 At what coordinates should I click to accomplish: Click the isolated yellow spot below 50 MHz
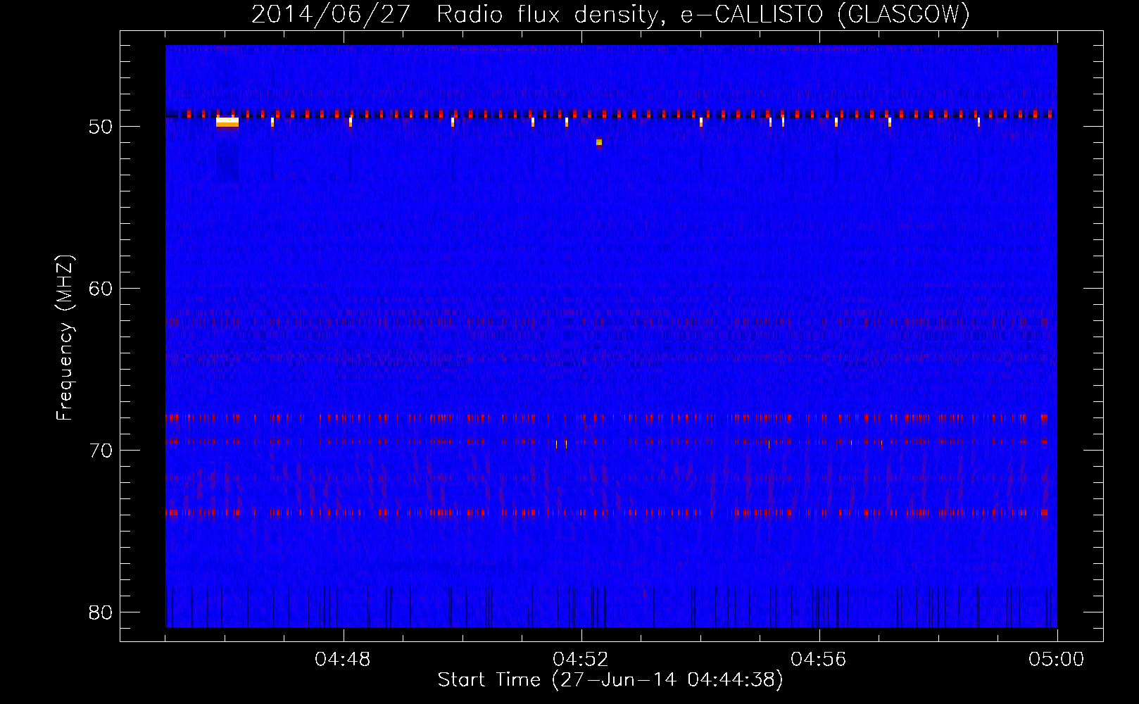tap(599, 142)
